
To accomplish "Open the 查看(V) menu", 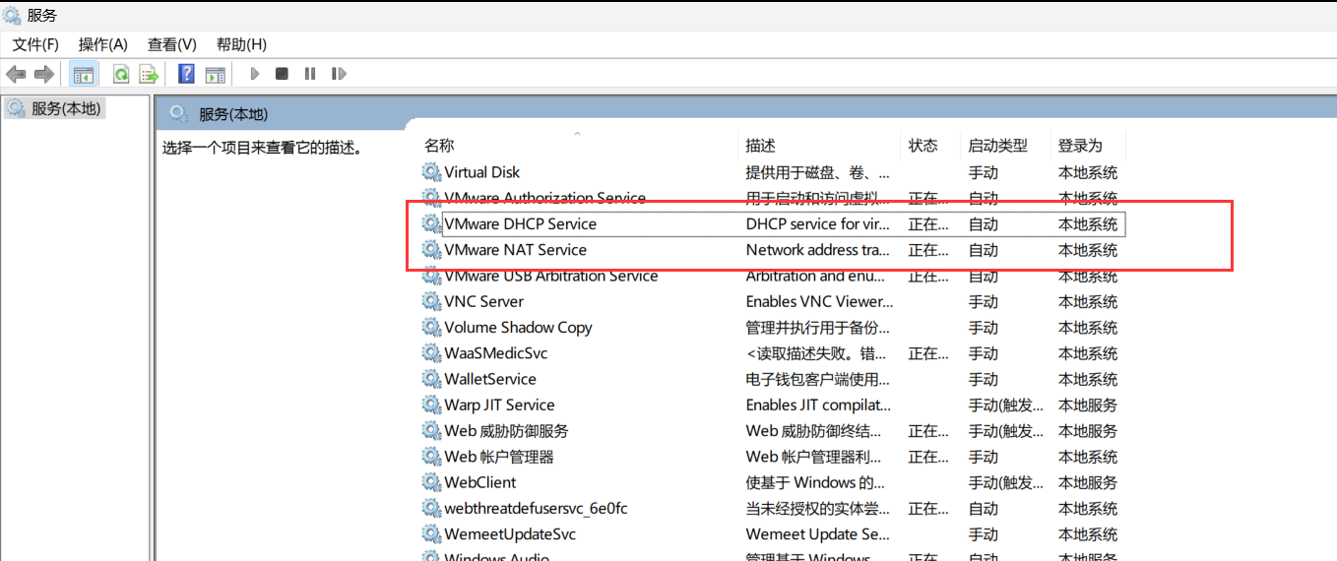I will pos(172,44).
